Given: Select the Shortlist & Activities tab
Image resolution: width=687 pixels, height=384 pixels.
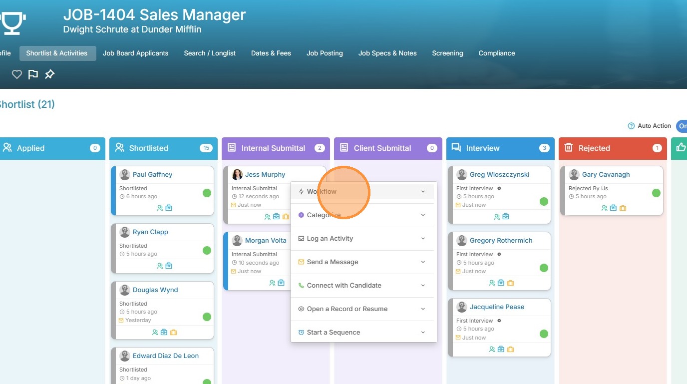Looking at the screenshot, I should (58, 53).
